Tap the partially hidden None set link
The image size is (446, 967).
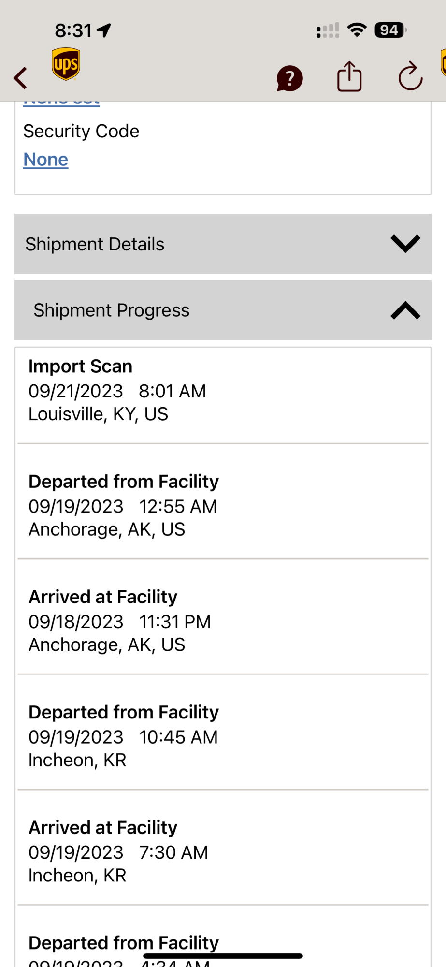61,103
